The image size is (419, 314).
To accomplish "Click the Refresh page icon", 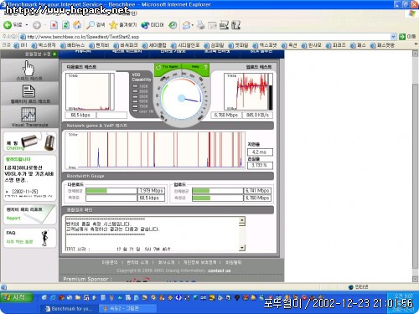I will [65, 25].
